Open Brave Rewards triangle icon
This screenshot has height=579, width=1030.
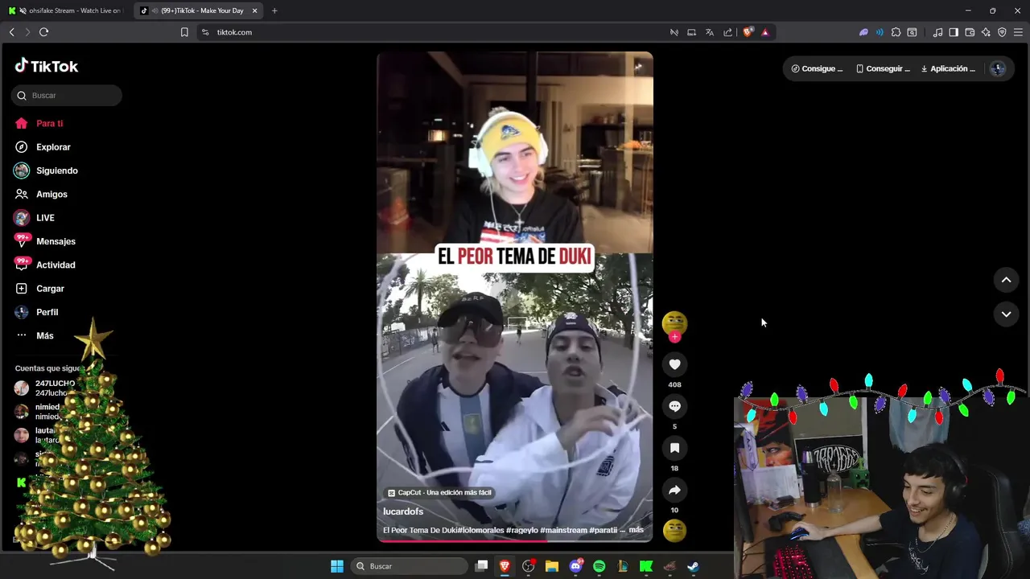coord(765,32)
